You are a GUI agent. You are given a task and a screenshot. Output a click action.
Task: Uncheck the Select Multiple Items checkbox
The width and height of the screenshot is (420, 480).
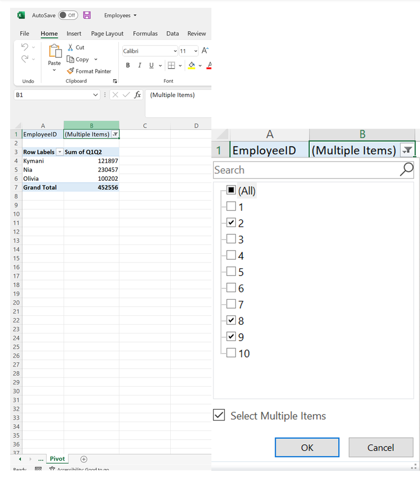pos(219,415)
